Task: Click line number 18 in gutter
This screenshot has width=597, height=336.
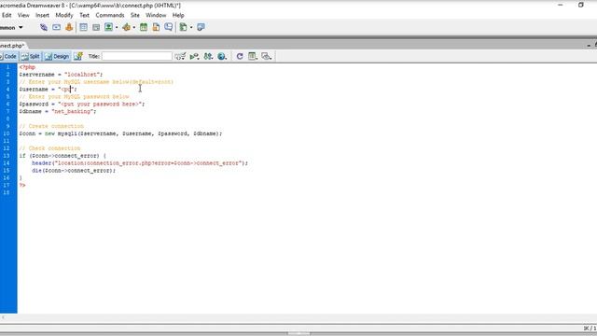Action: (7, 193)
